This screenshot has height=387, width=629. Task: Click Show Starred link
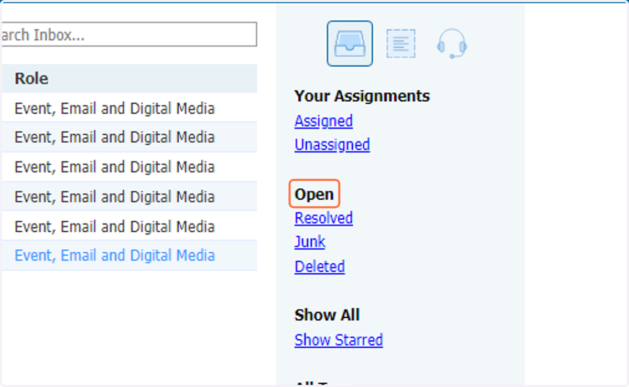(x=339, y=340)
